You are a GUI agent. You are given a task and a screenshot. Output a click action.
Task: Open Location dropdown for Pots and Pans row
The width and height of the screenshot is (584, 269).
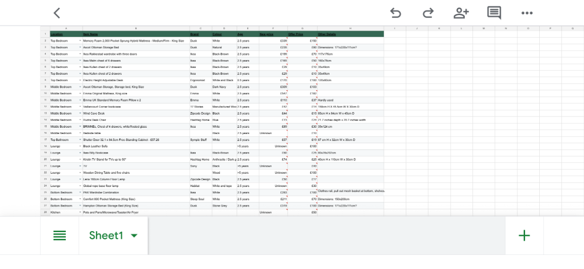point(80,212)
